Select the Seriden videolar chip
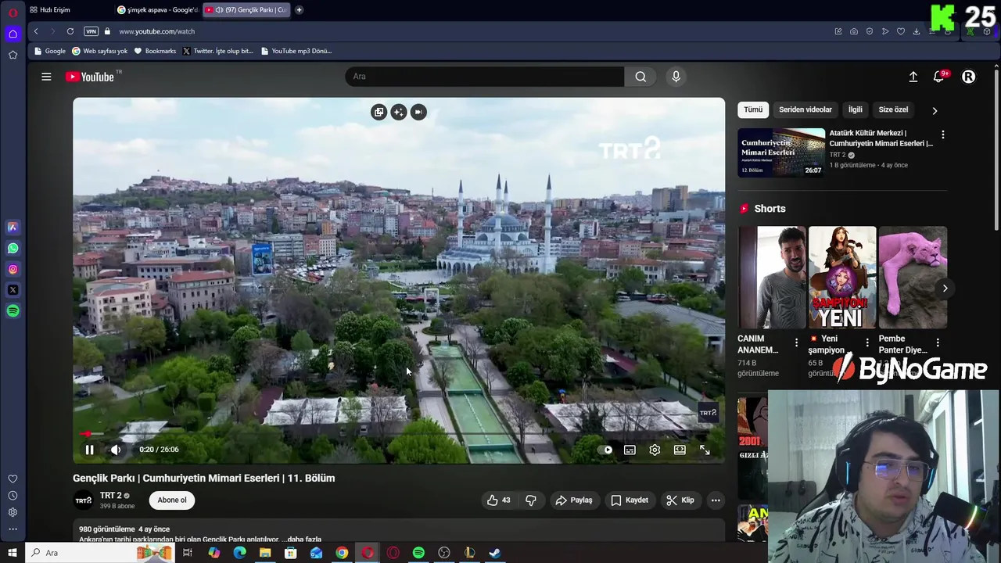The image size is (1001, 563). click(805, 109)
